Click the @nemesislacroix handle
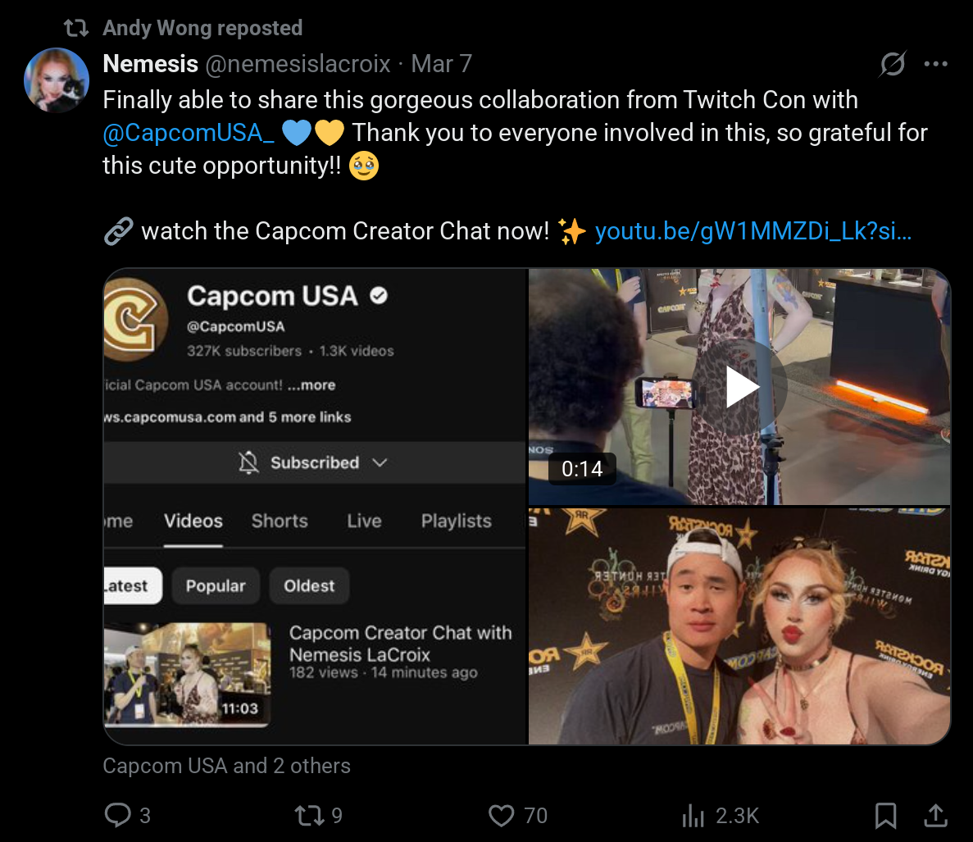Screen dimensions: 973x842 [298, 64]
